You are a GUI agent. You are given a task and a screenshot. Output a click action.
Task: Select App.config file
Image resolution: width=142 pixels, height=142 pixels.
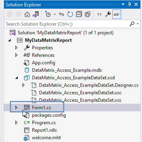(43, 63)
